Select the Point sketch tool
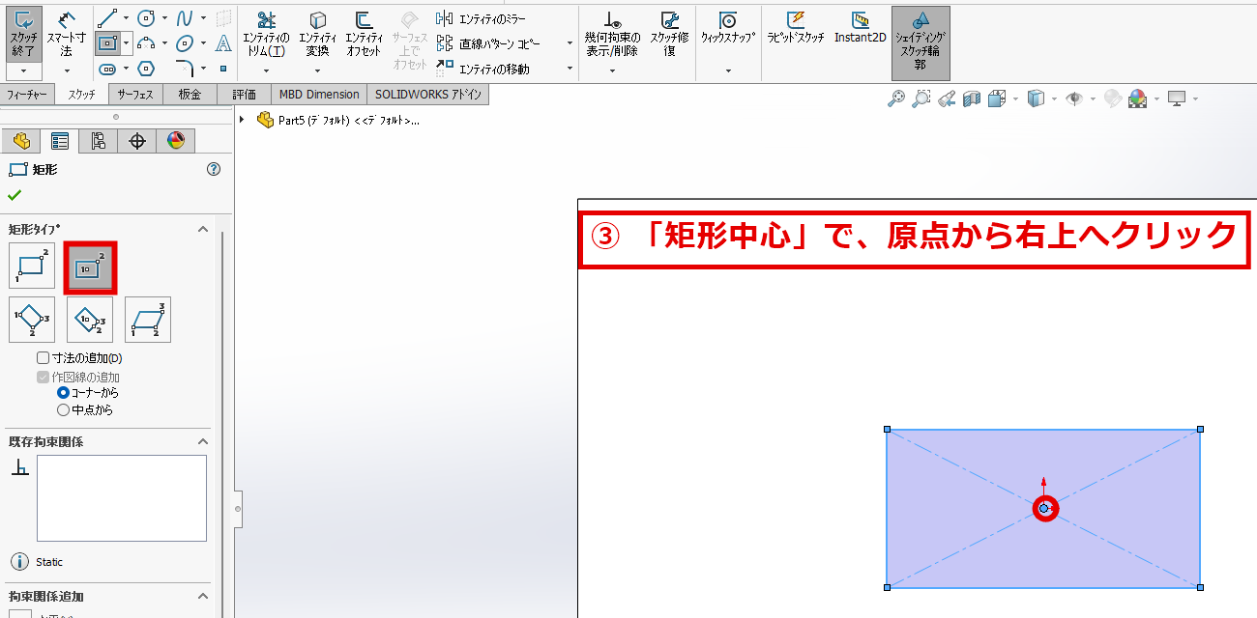The image size is (1257, 618). pos(223,69)
